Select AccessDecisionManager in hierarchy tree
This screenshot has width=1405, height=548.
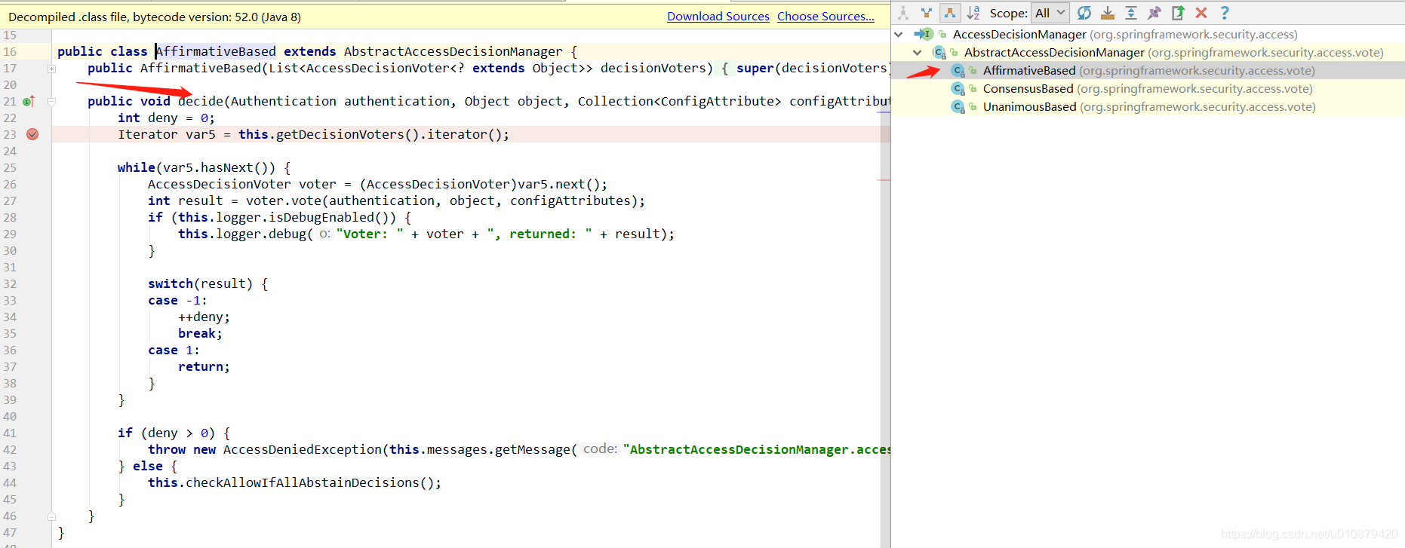[x=1019, y=34]
